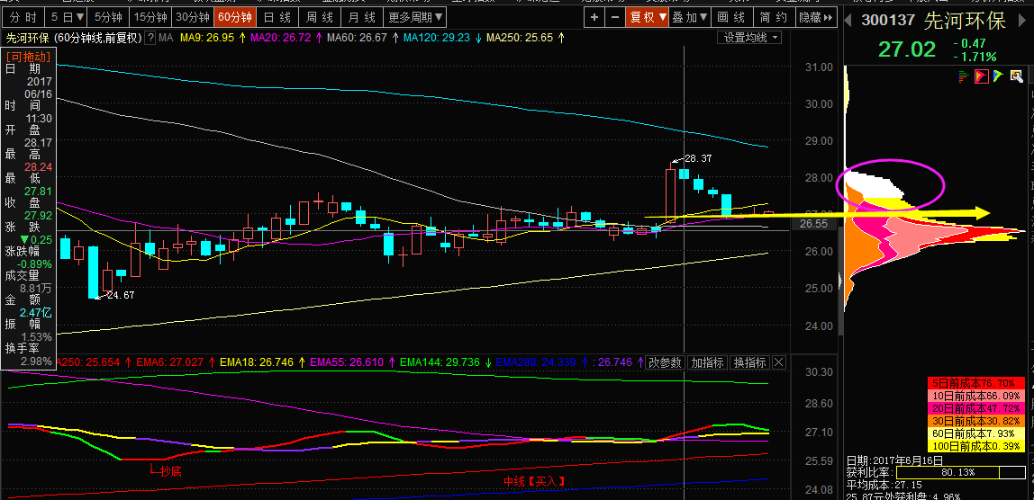Click the MA9: 26.95 value
The height and width of the screenshot is (500, 1034).
tap(206, 38)
